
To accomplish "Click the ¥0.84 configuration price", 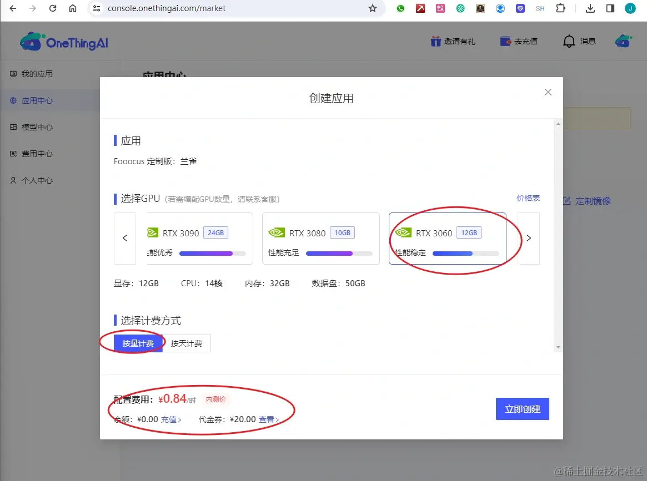I will point(177,399).
